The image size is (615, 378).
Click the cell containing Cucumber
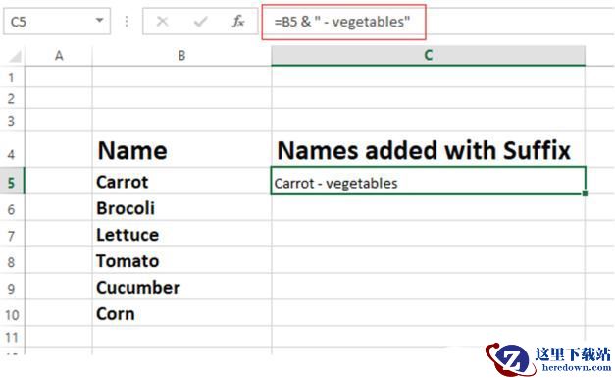(181, 287)
